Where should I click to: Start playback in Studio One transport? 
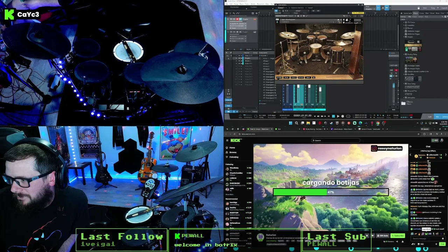click(338, 116)
